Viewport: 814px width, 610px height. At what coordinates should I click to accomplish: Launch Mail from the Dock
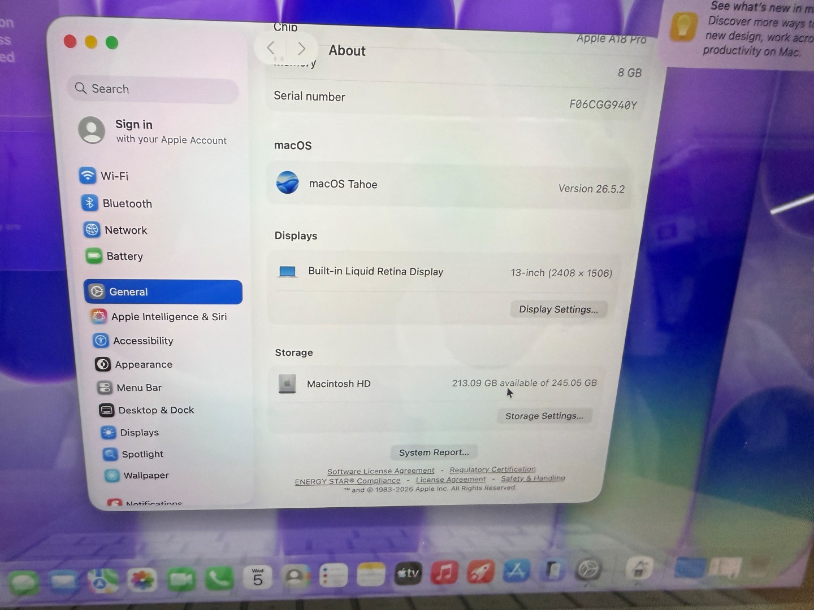point(63,581)
